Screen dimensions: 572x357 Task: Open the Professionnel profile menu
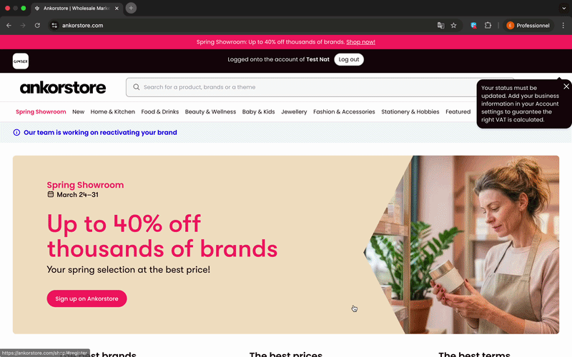[528, 26]
